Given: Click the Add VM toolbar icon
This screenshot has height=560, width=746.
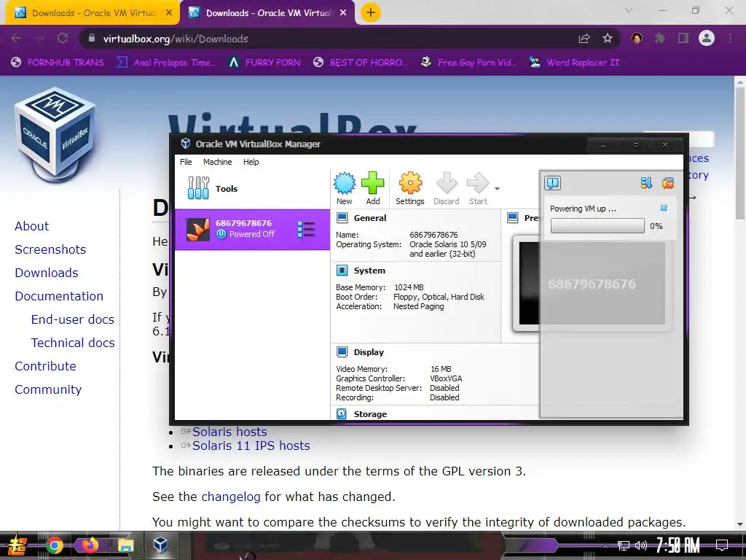Looking at the screenshot, I should (x=372, y=183).
